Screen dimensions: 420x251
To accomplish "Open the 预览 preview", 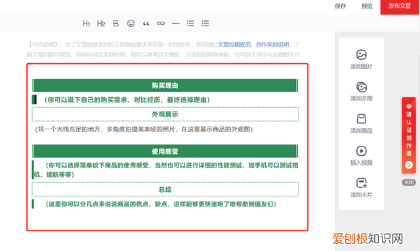I will (367, 6).
